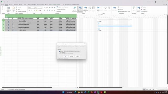Open the font size combo box
This screenshot has width=168, height=94.
(39, 8)
